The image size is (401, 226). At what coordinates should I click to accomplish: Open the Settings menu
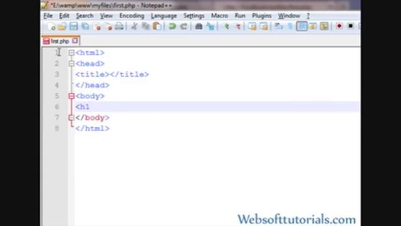(x=194, y=16)
